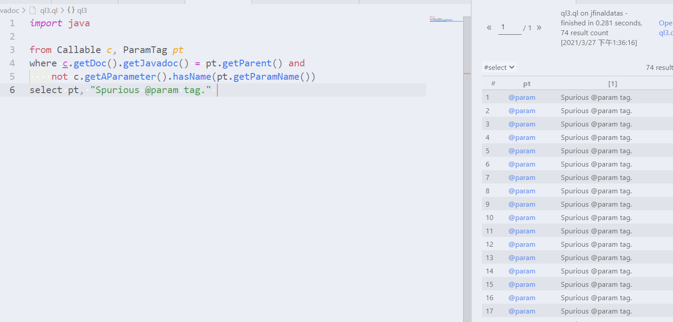This screenshot has height=322, width=673.
Task: Click line number 6 in gutter
Action: coord(12,90)
